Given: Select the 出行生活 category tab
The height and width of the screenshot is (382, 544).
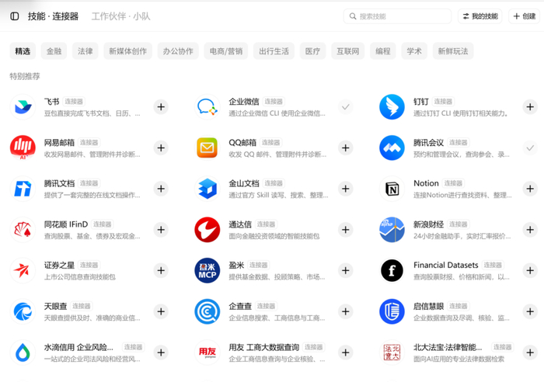Looking at the screenshot, I should [274, 51].
